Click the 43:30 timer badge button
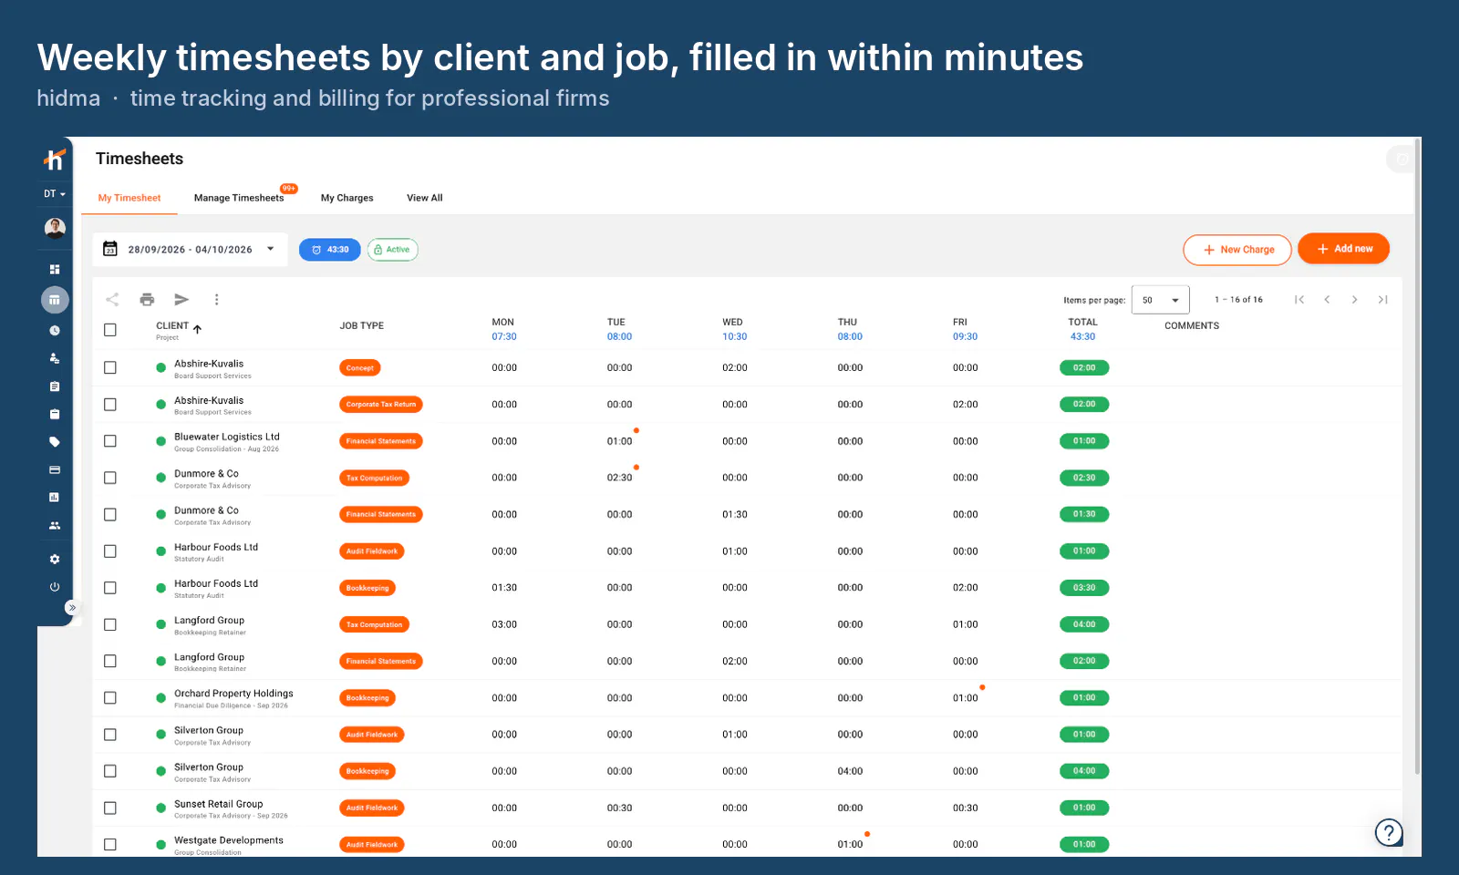The height and width of the screenshot is (875, 1459). click(330, 250)
